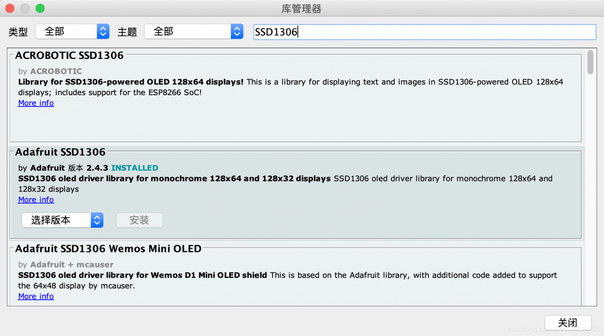Click the green zoom window button
This screenshot has height=336, width=604.
41,8
